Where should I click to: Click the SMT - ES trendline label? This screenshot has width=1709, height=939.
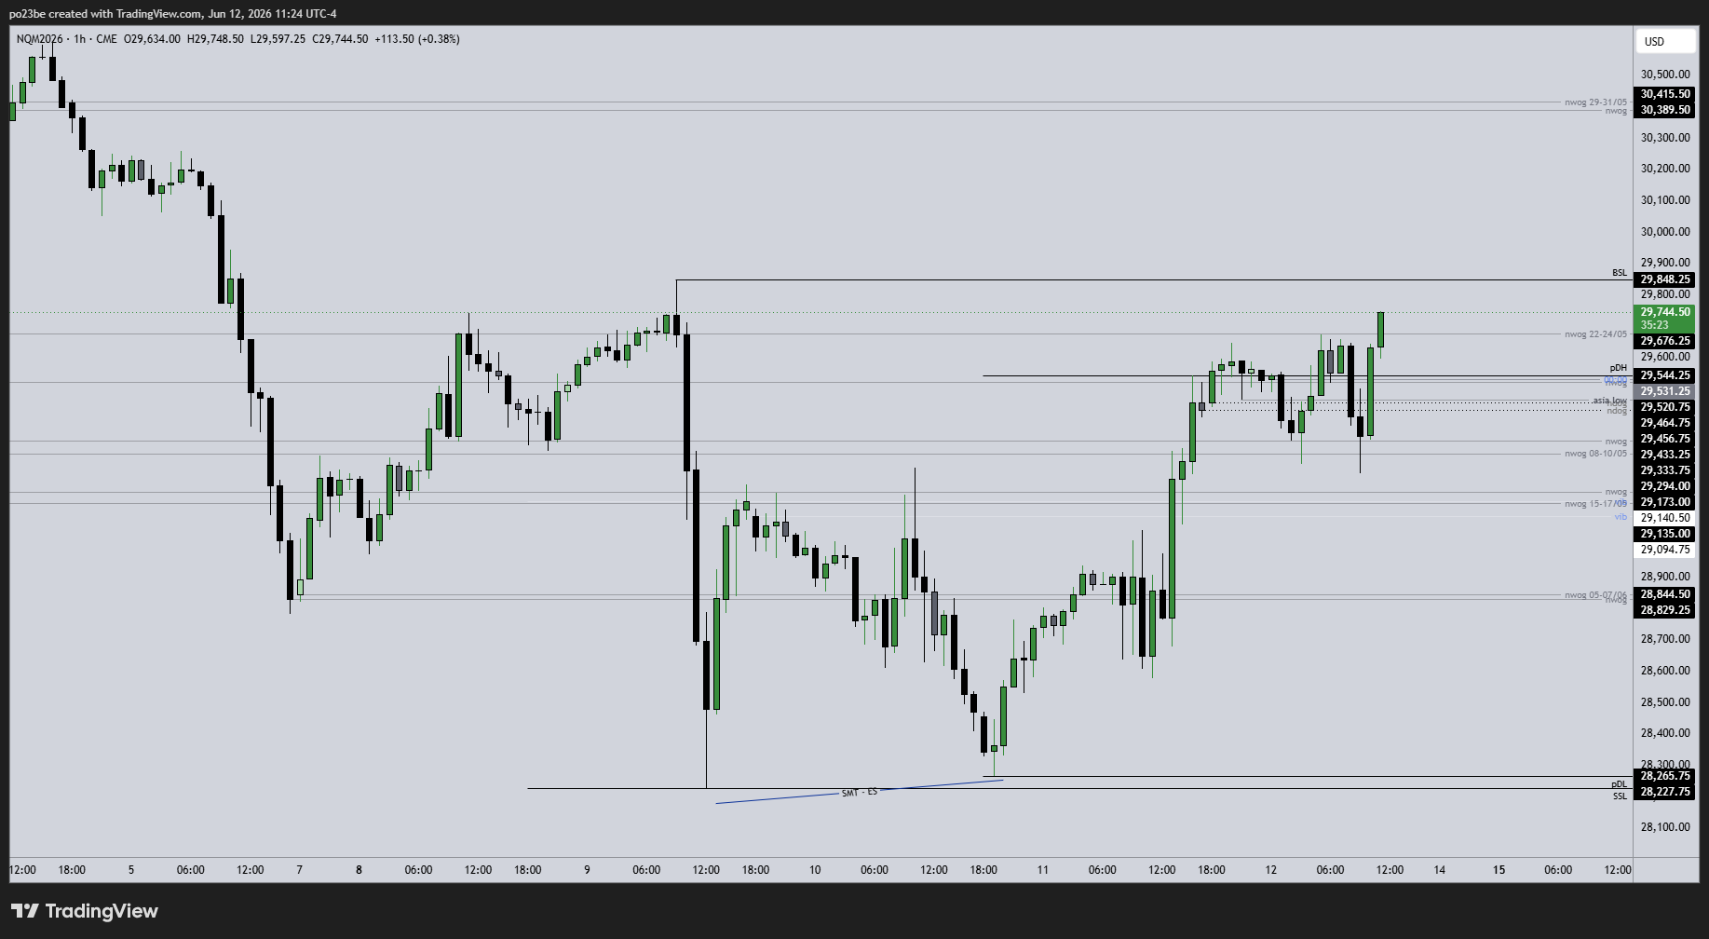[x=860, y=793]
